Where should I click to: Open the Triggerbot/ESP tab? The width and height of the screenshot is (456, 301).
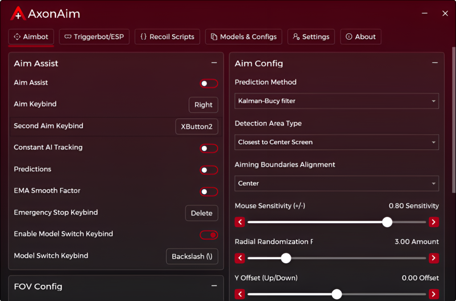coord(94,37)
